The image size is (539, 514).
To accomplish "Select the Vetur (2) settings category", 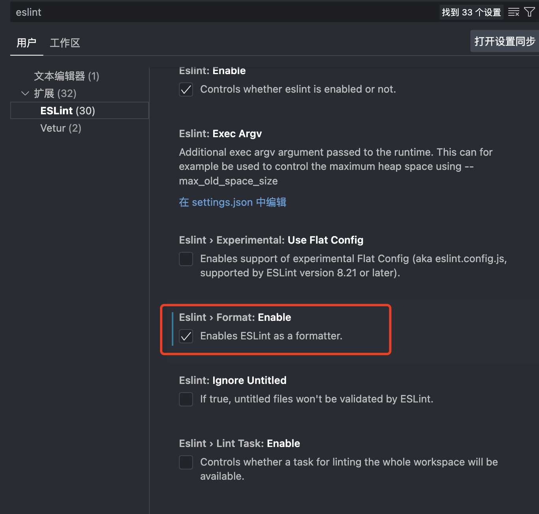I will coord(61,128).
